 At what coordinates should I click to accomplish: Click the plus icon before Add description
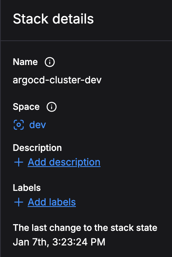tap(19, 162)
